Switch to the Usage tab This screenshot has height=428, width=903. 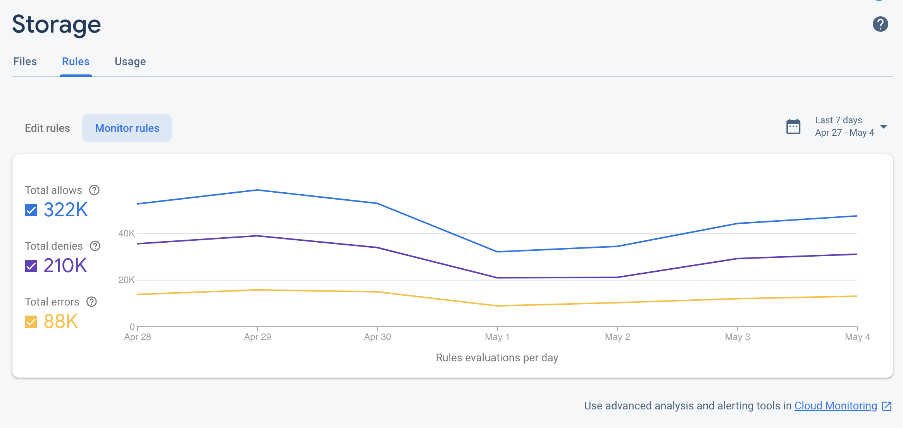129,61
